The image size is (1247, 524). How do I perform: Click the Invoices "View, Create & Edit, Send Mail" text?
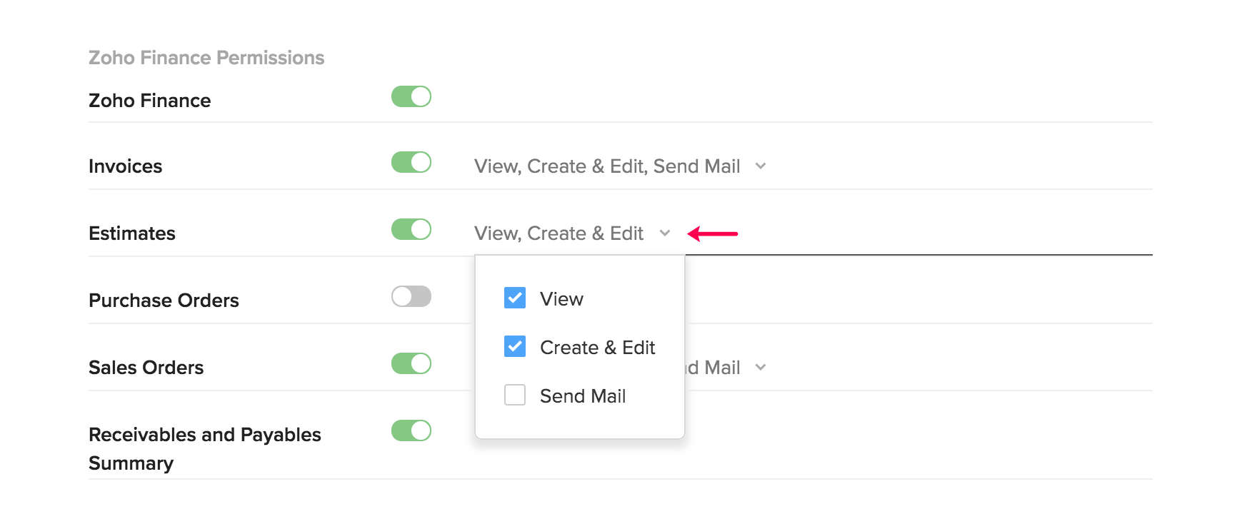tap(607, 166)
